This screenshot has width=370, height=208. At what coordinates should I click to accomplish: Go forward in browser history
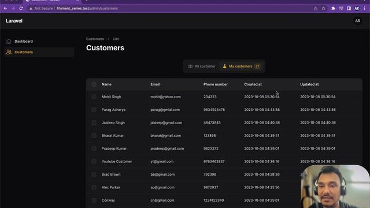coord(13,8)
